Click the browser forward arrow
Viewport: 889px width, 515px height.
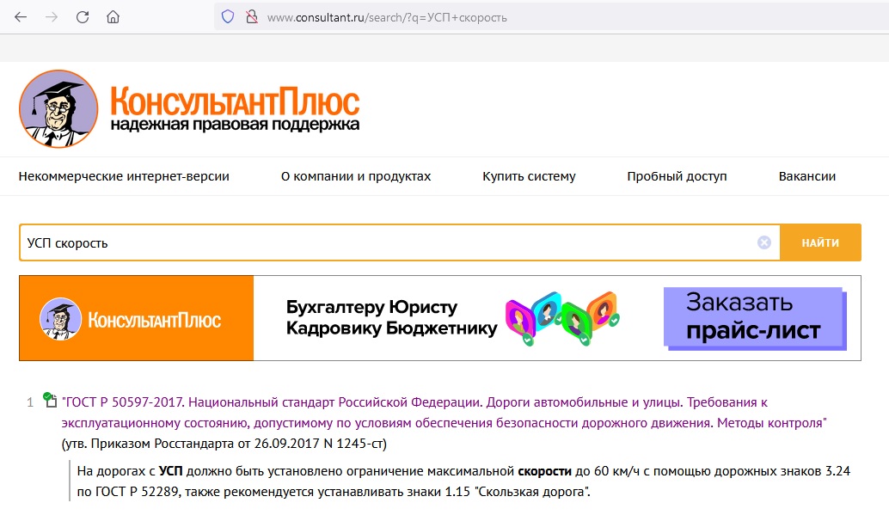click(52, 17)
